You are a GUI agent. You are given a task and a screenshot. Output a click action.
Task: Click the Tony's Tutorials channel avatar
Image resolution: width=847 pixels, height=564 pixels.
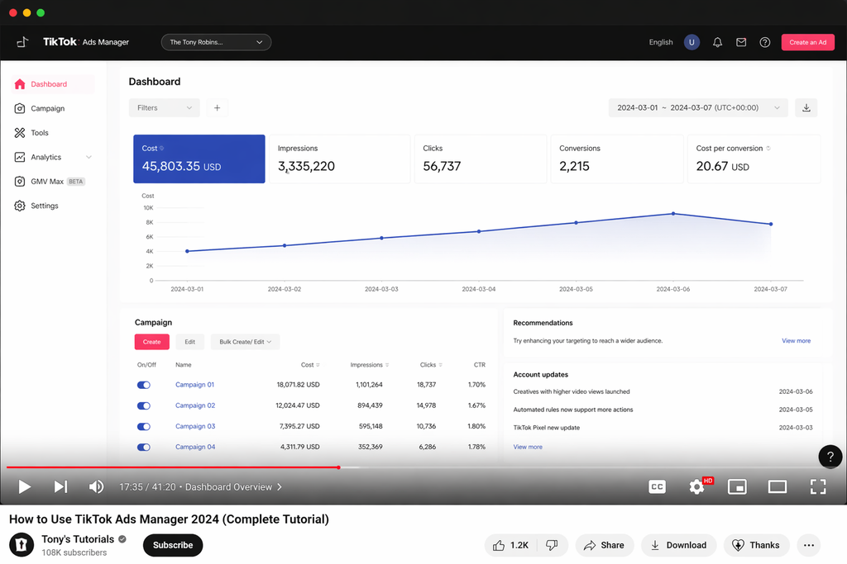pyautogui.click(x=22, y=544)
